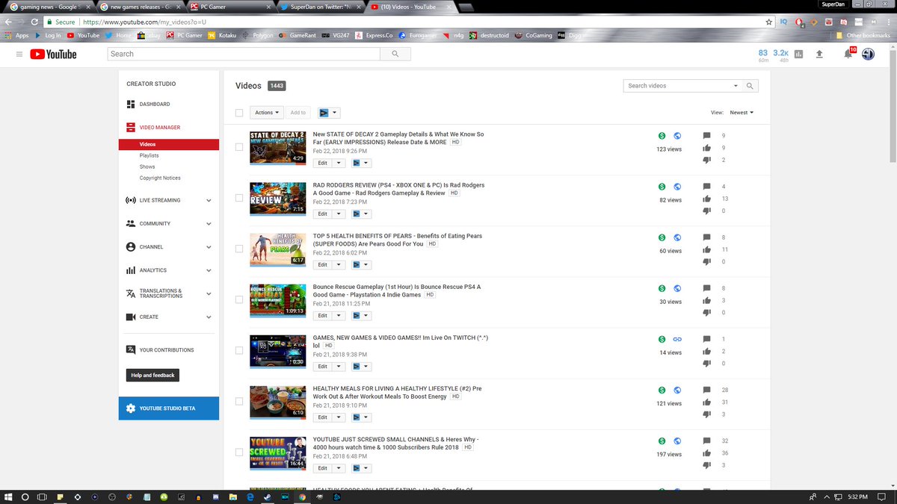Click Help and feedback button

pos(152,376)
